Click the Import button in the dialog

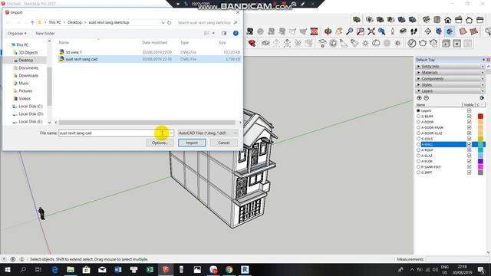192,143
